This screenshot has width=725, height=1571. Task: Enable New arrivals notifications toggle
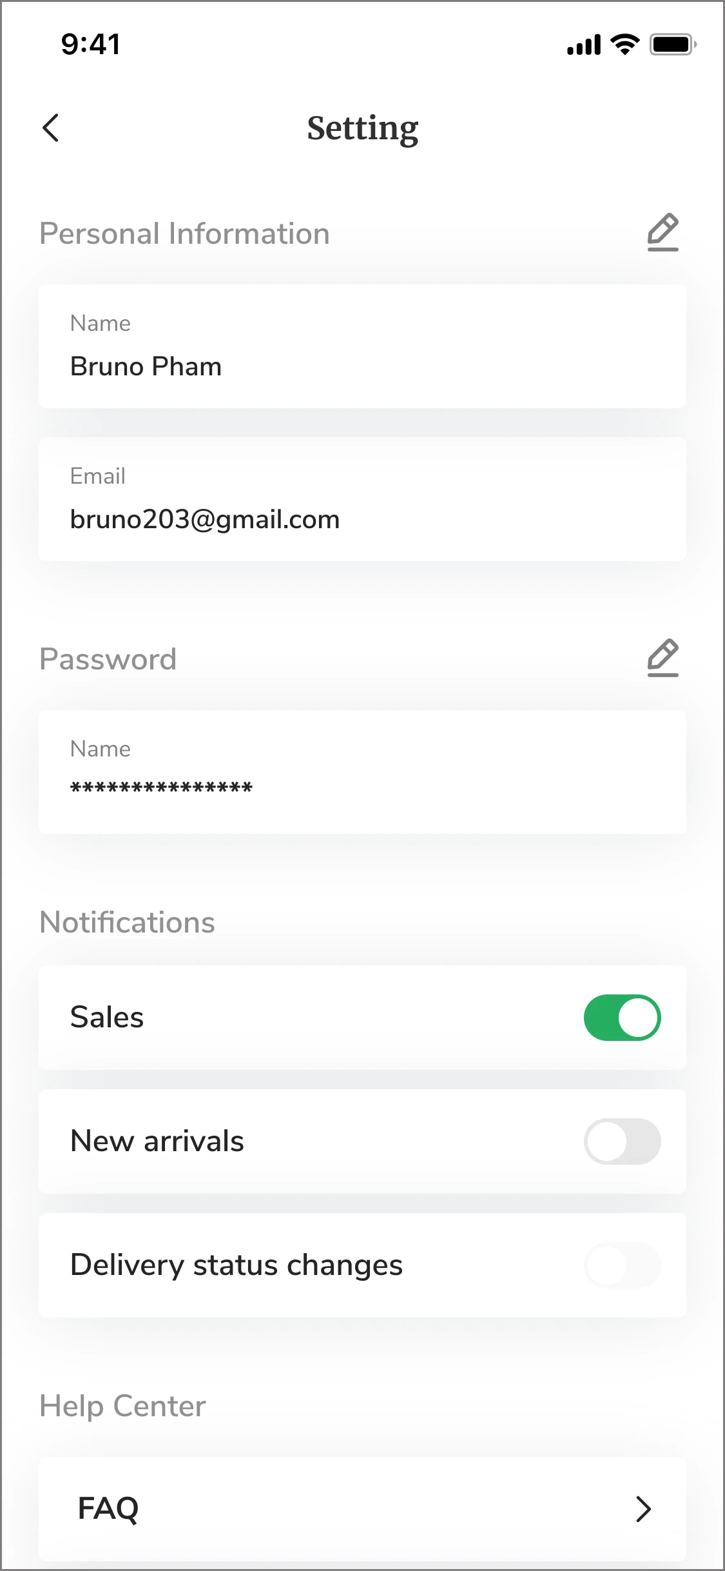tap(622, 1141)
